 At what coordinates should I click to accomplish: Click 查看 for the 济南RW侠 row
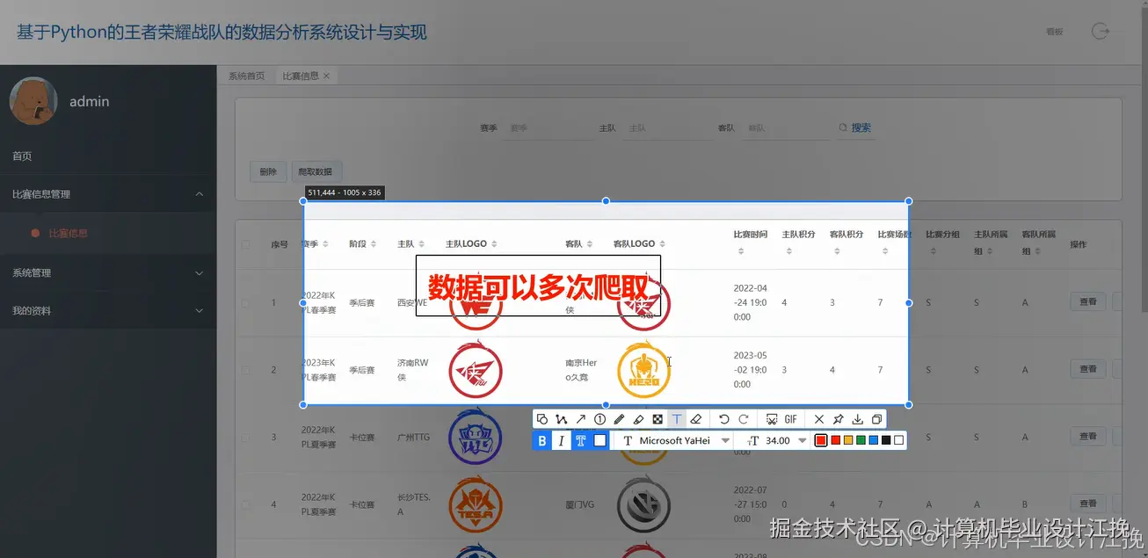coord(1087,369)
